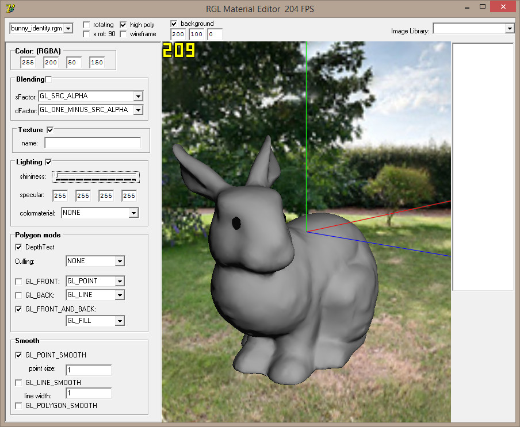Click the point size input field
The height and width of the screenshot is (427, 520).
(88, 370)
